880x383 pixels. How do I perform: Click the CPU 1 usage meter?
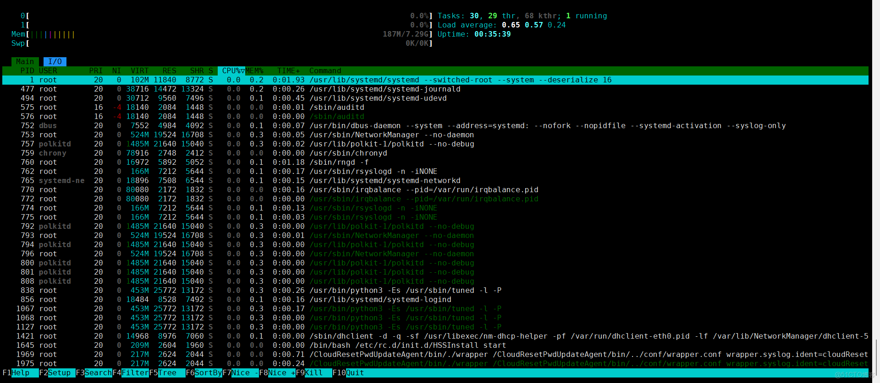(227, 25)
